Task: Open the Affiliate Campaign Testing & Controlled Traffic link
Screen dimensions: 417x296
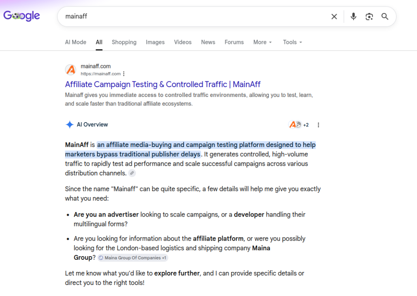Action: [163, 84]
